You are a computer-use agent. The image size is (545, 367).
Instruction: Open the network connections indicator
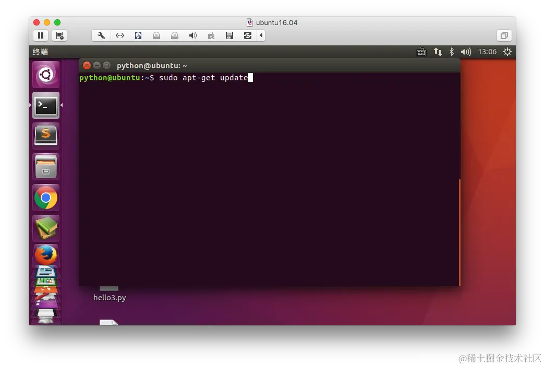coord(438,52)
